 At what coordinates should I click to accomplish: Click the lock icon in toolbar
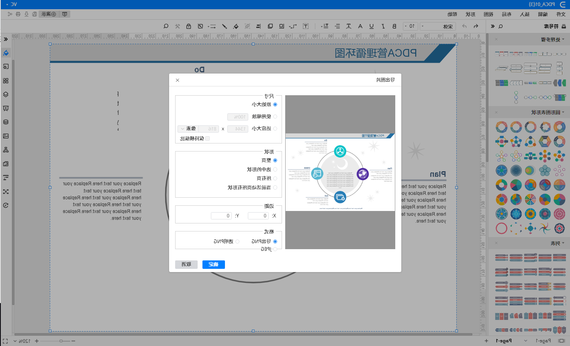(x=189, y=26)
